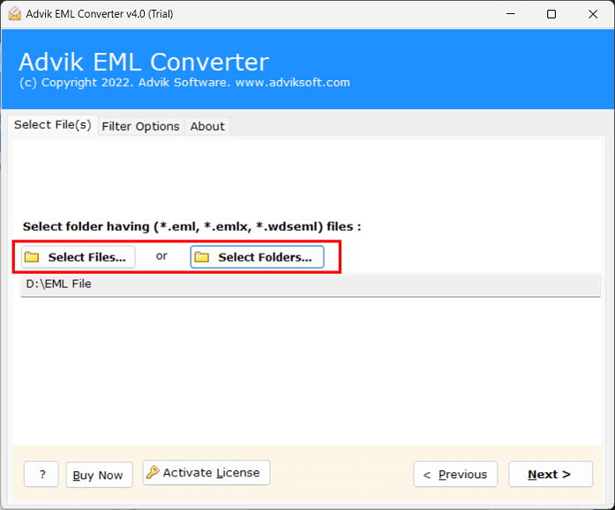The image size is (615, 510).
Task: Open the Select File(s) tab
Action: [53, 125]
